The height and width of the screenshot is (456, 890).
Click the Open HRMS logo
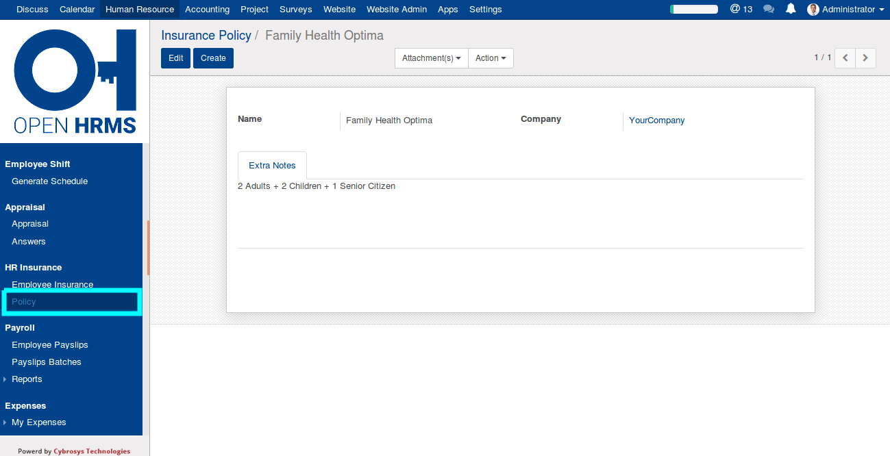coord(75,81)
